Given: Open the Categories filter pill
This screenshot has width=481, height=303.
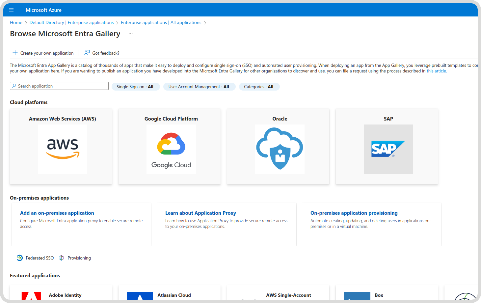Looking at the screenshot, I should pos(259,87).
